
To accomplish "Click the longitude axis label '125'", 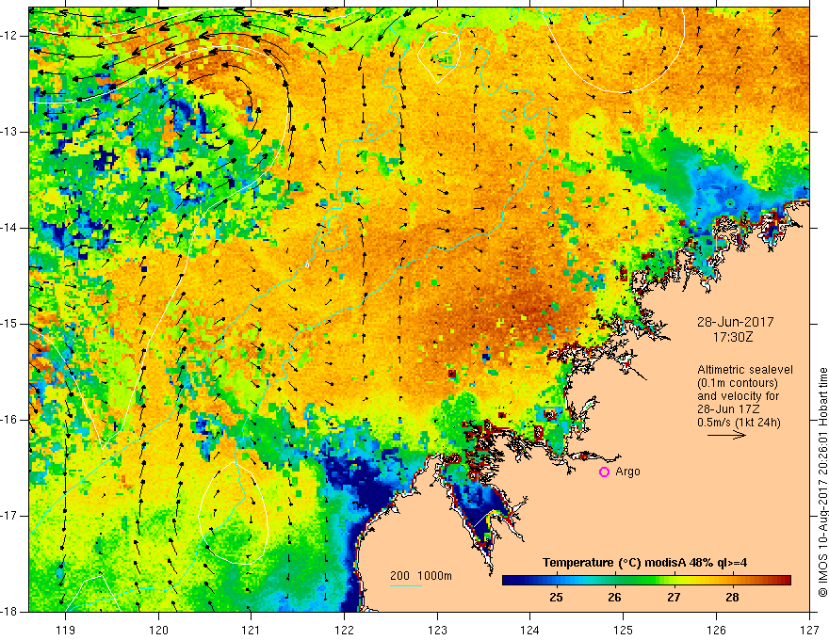I will pyautogui.click(x=624, y=630).
